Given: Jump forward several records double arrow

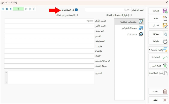Looking at the screenshot, I should (x=30, y=9).
